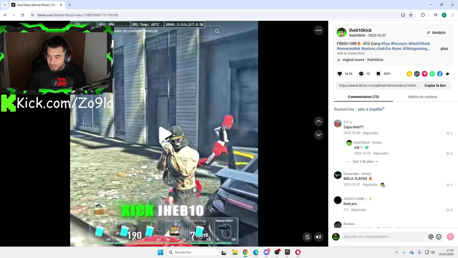
Task: Show hidden system tray icons chevron
Action: 396,252
